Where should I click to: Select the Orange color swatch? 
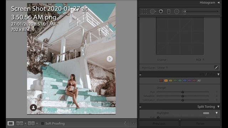[x=166, y=81]
